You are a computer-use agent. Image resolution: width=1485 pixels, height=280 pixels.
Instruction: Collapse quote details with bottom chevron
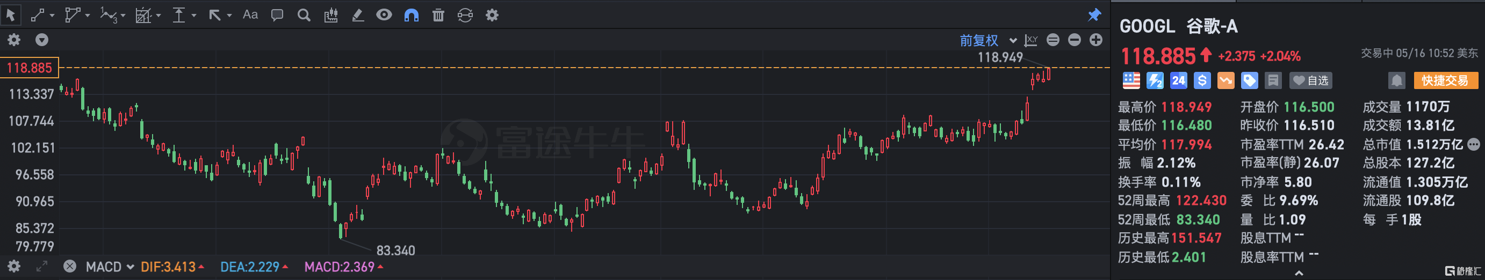[1298, 273]
